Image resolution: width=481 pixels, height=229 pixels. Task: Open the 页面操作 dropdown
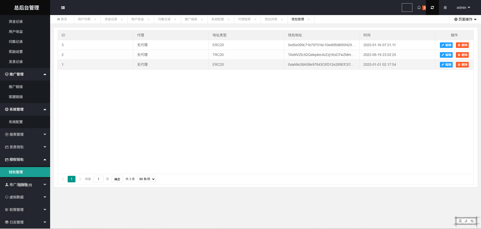click(465, 19)
